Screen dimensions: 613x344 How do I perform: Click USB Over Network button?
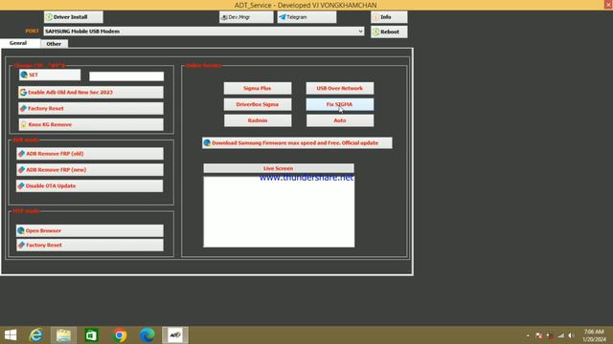[x=340, y=88]
